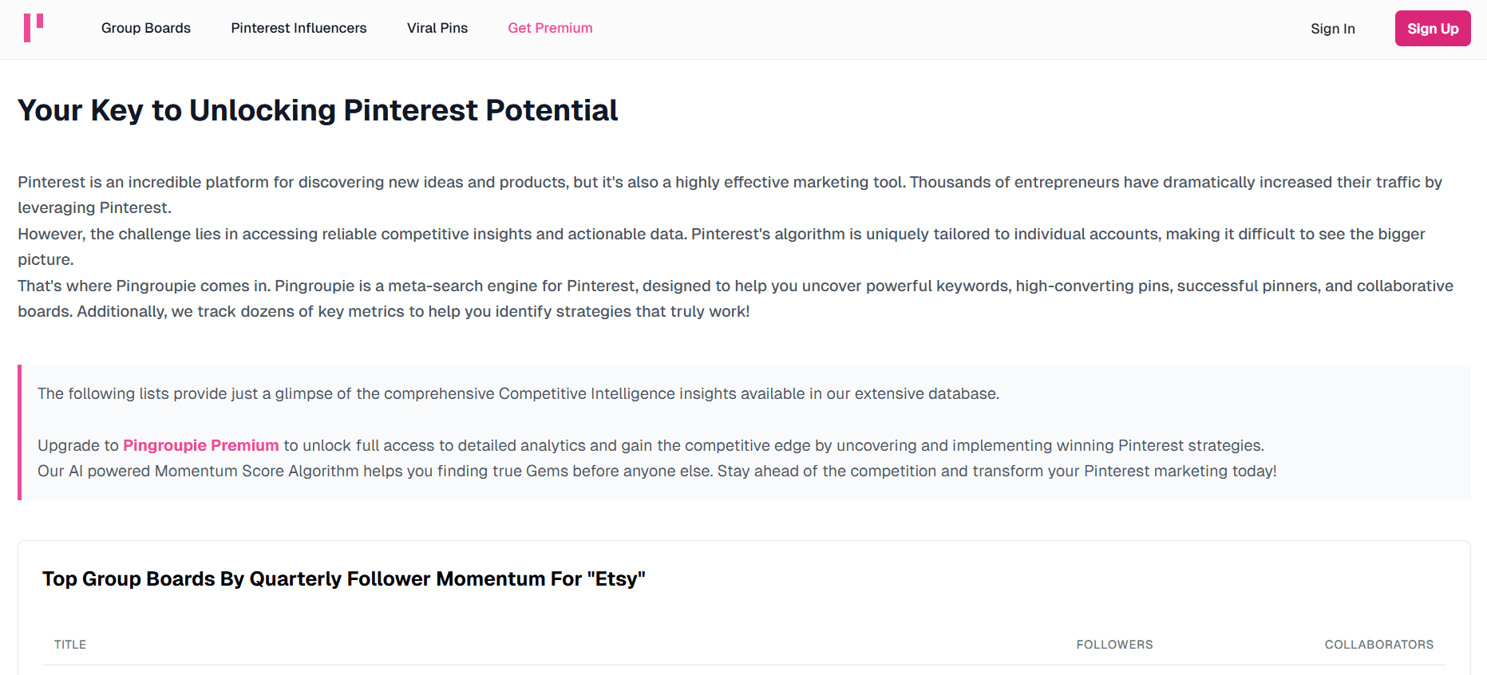Navigate to Pinterest Influencers
Screen dimensions: 1487x675
click(x=299, y=28)
